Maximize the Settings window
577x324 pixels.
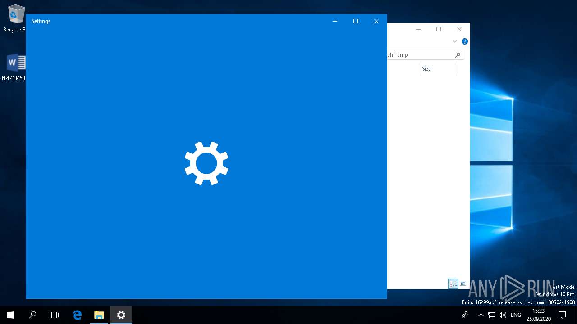pyautogui.click(x=356, y=21)
